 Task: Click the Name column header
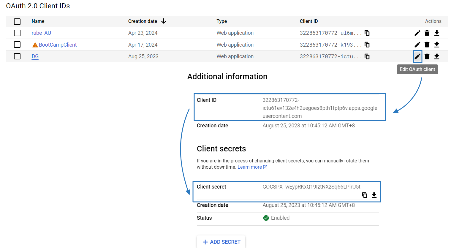pyautogui.click(x=38, y=21)
